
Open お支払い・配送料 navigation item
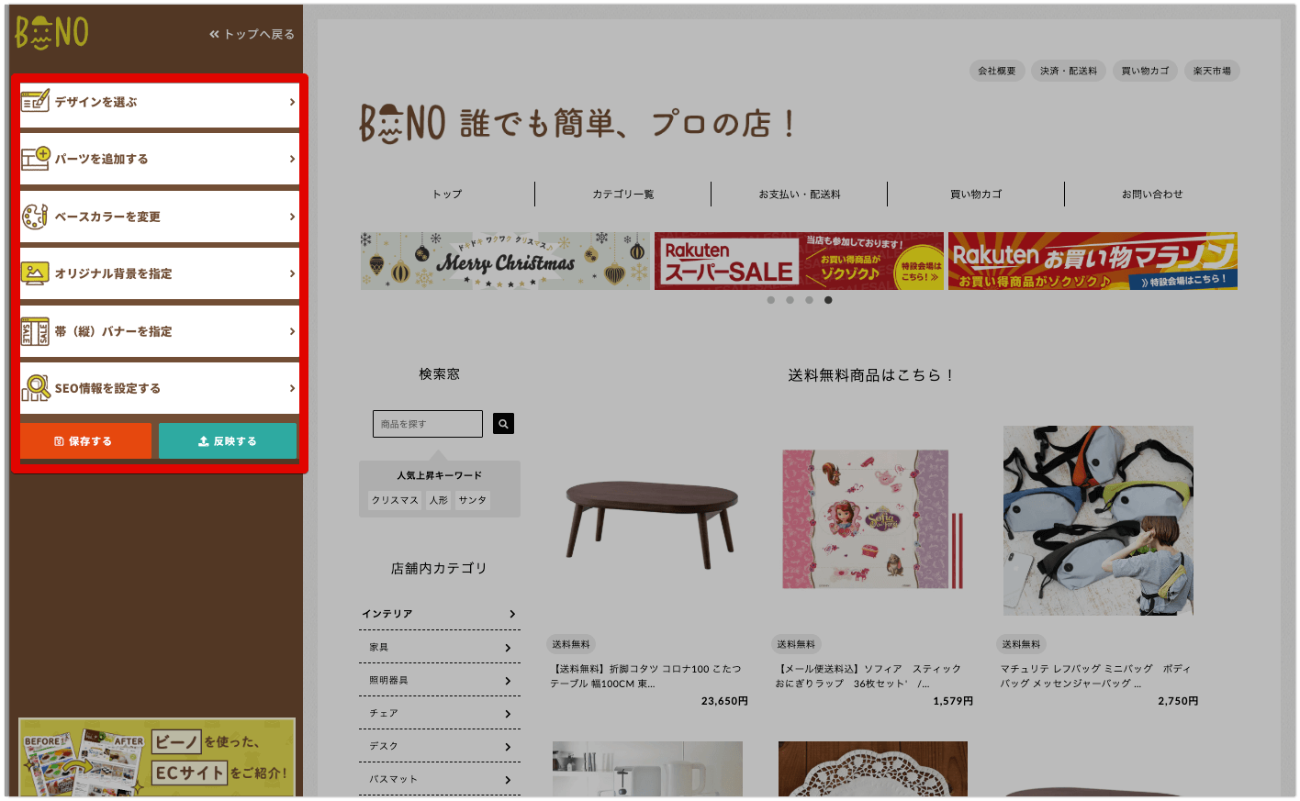click(x=799, y=194)
